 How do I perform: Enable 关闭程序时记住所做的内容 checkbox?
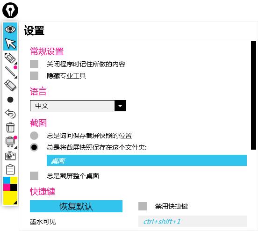tap(34, 64)
